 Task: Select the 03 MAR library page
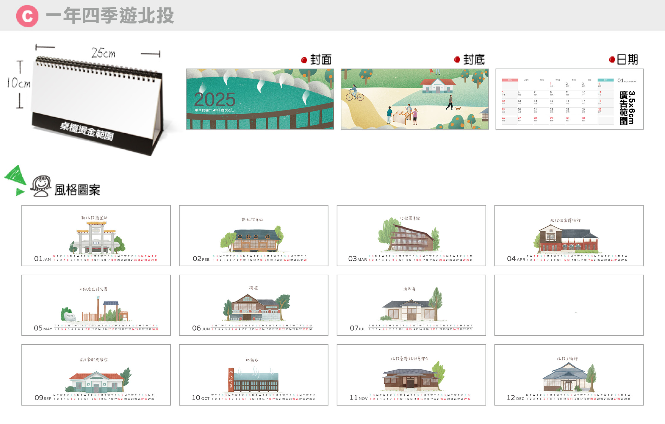point(411,235)
